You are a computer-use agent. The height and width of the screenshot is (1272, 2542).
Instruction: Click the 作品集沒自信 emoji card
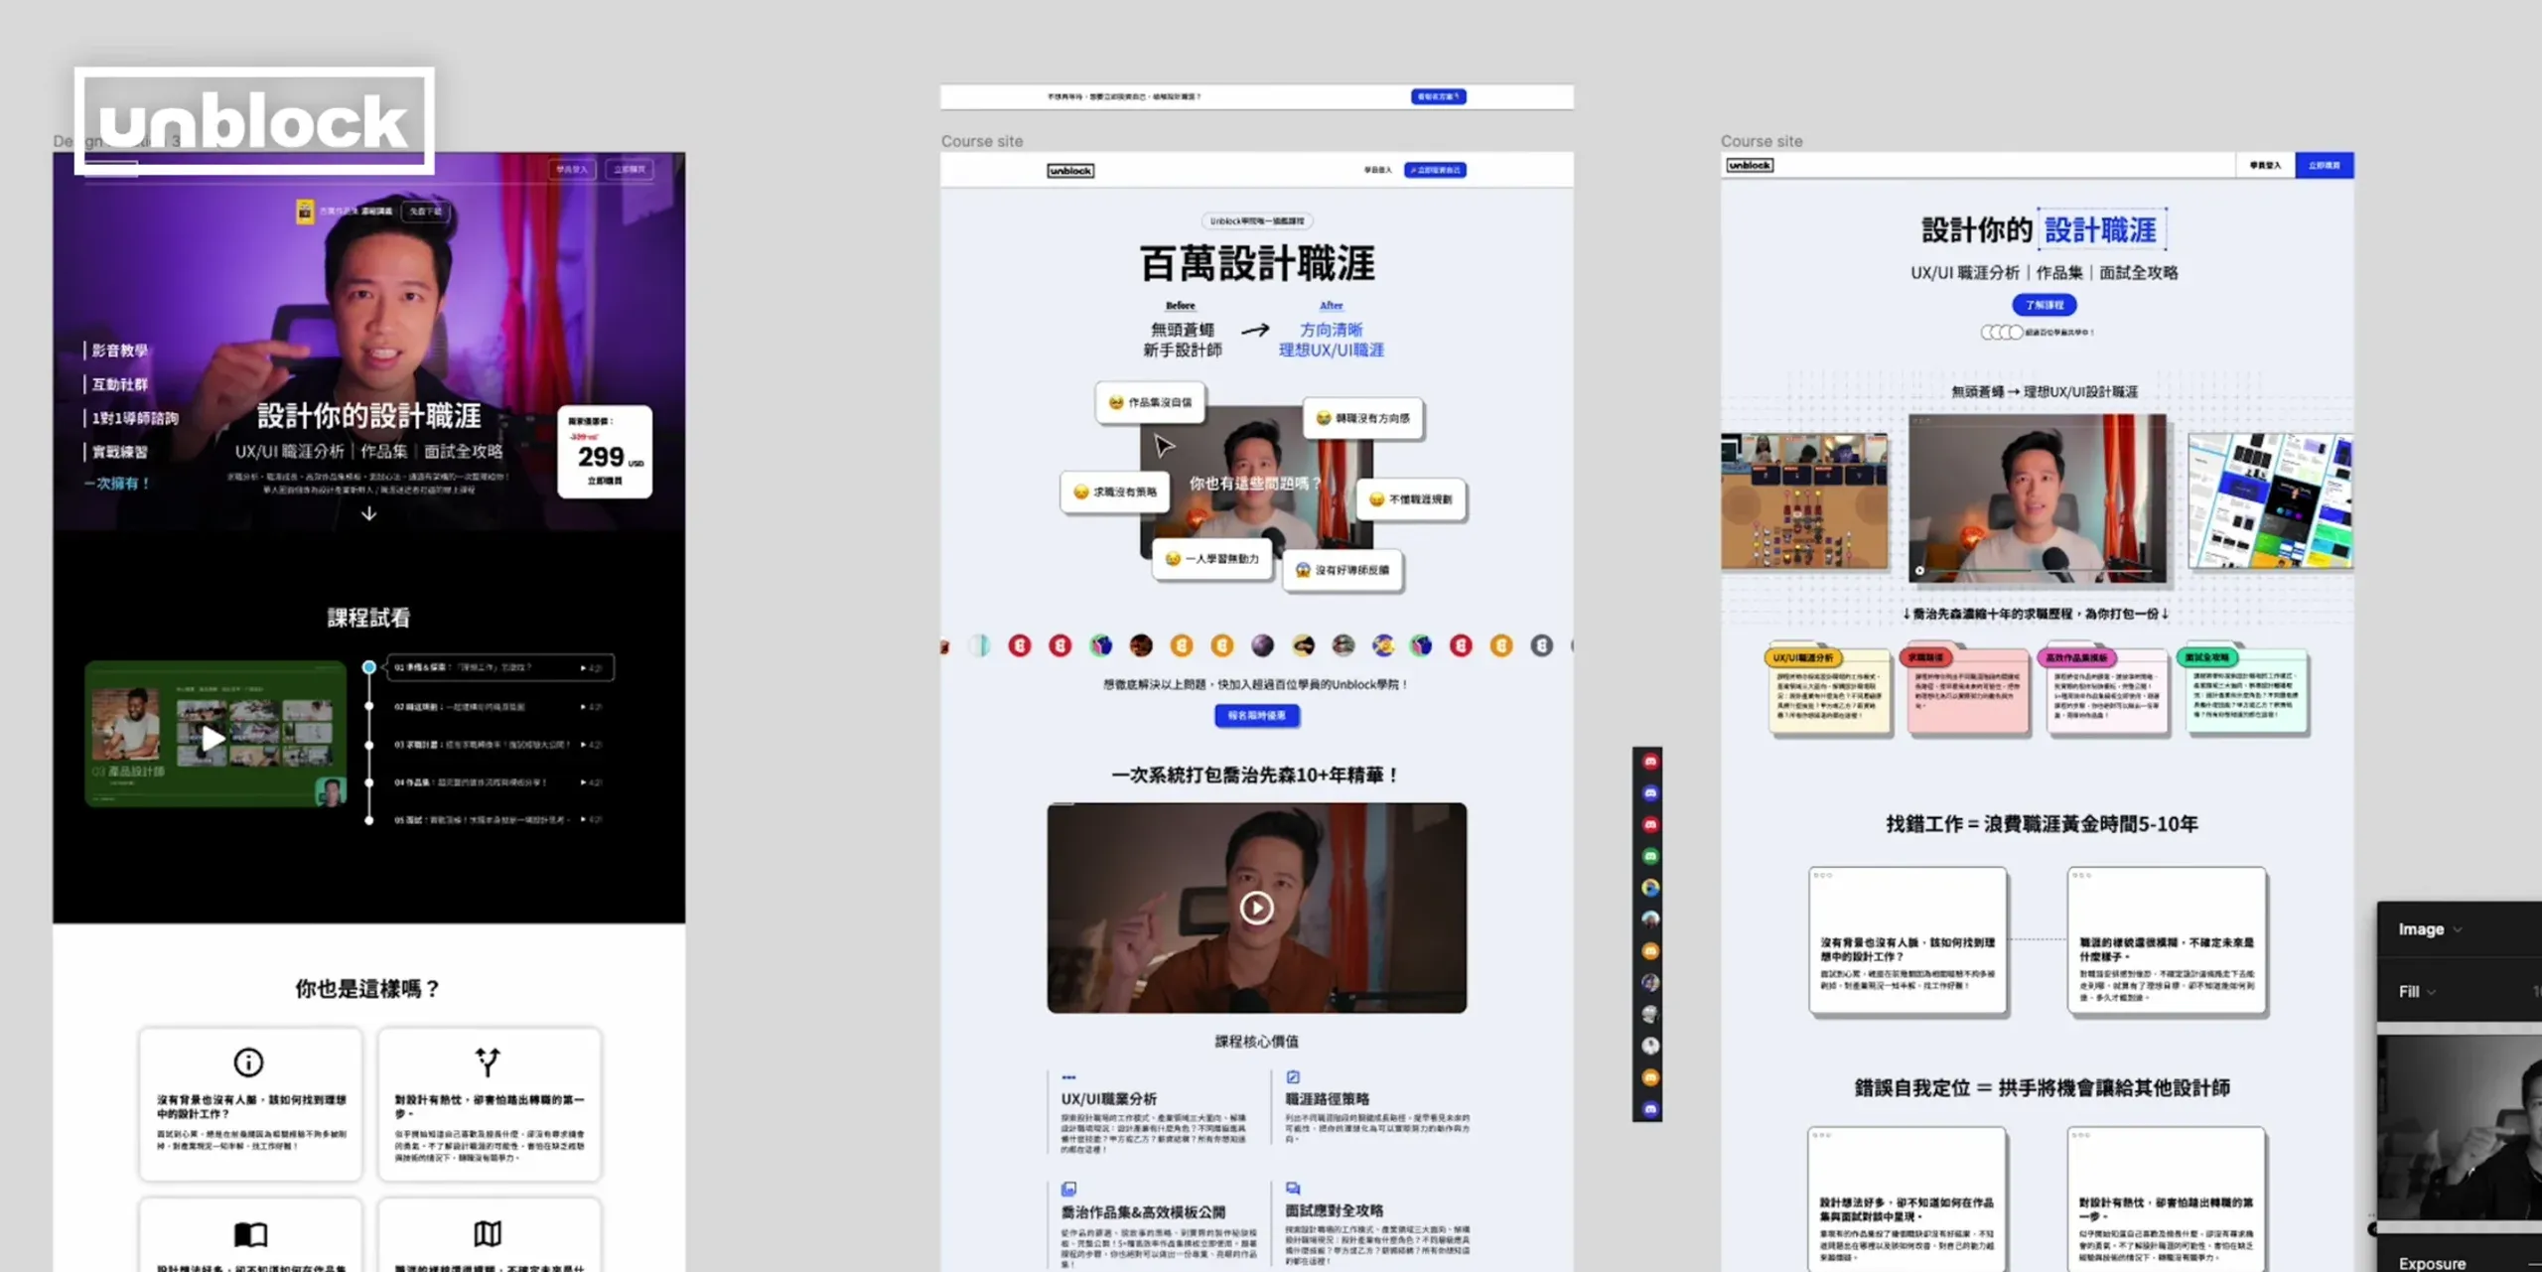1150,402
